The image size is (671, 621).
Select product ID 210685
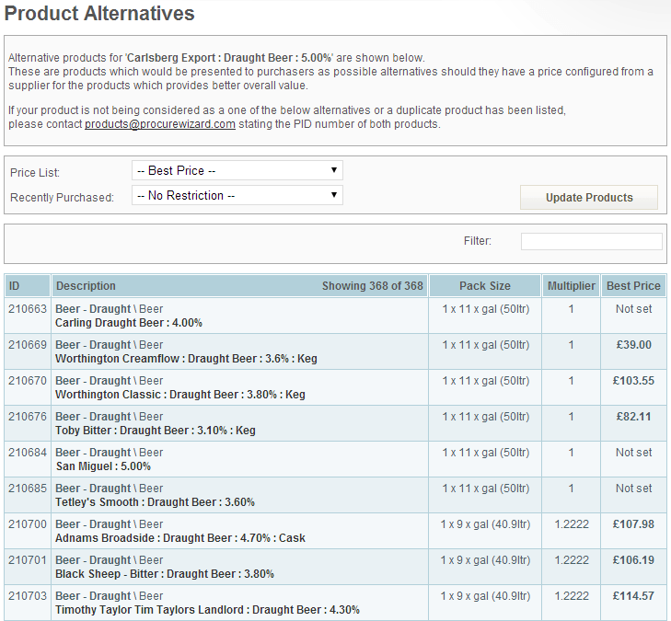tap(28, 489)
